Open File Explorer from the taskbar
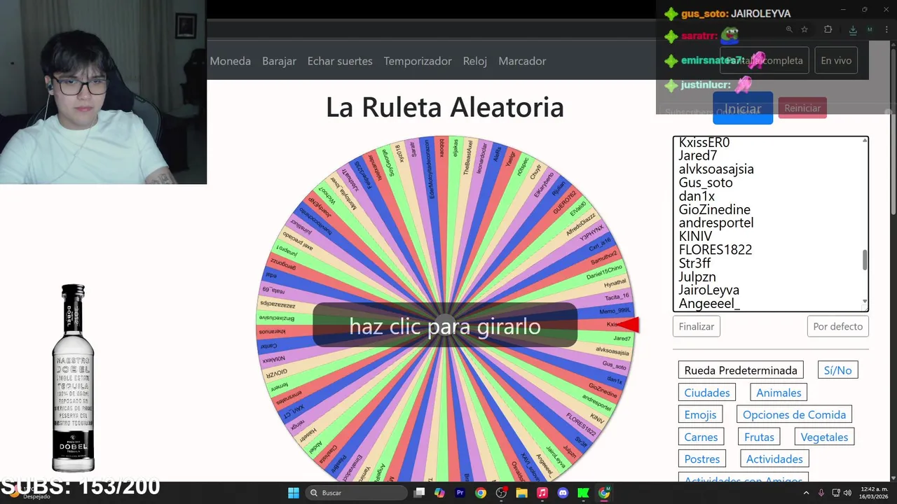 (521, 493)
